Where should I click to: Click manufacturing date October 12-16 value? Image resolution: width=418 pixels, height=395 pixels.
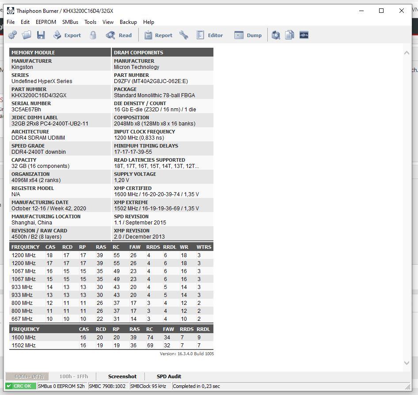49,209
